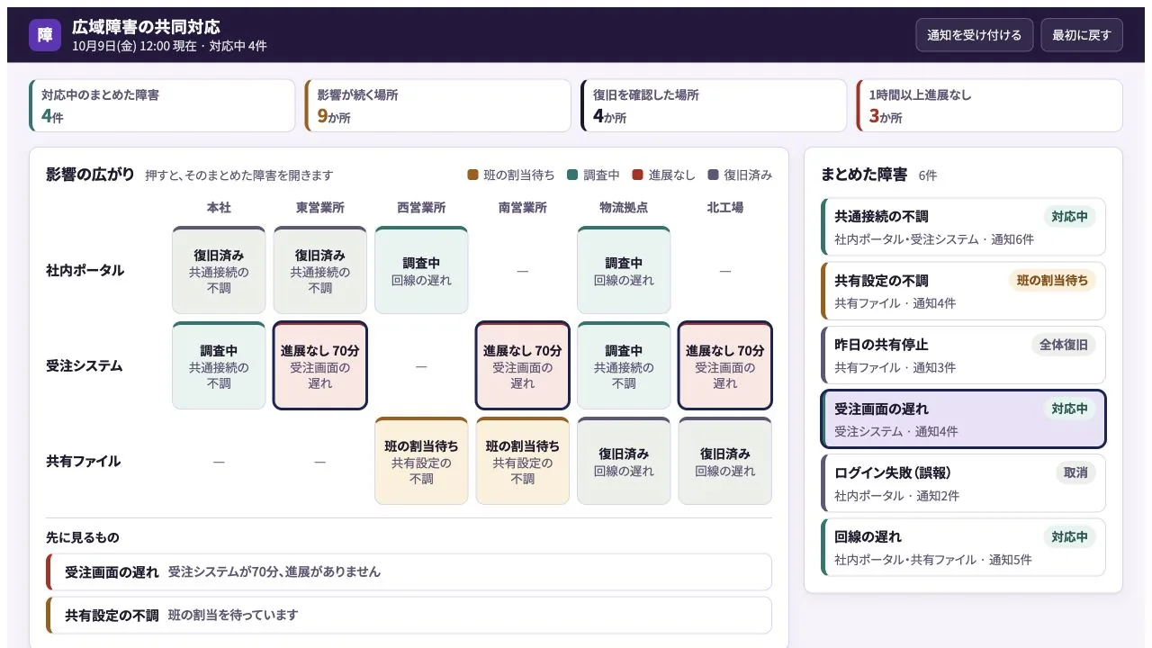Screen dimensions: 1152x648
Task: Click the 受注システム row label
Action: (x=84, y=365)
